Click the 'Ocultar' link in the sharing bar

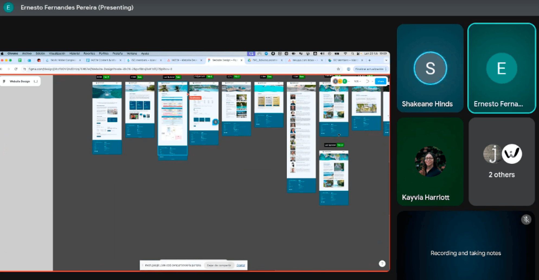tap(241, 265)
